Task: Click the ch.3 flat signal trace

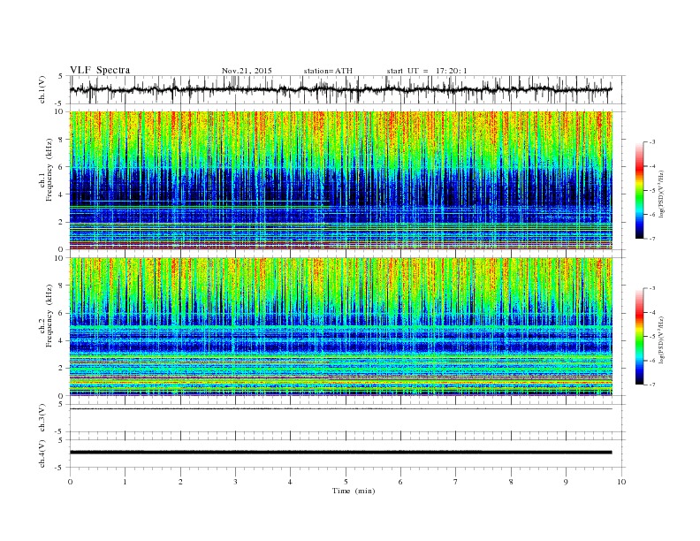Action: click(x=341, y=409)
